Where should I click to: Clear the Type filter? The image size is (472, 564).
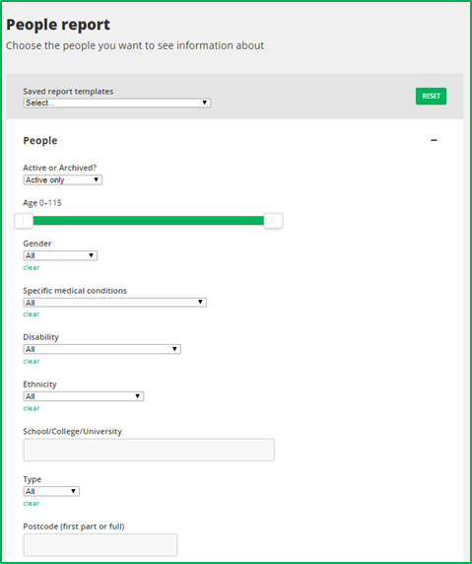[32, 503]
